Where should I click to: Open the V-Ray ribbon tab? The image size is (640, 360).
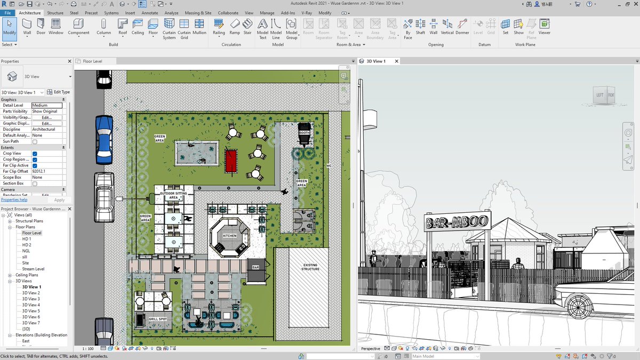[x=306, y=13]
